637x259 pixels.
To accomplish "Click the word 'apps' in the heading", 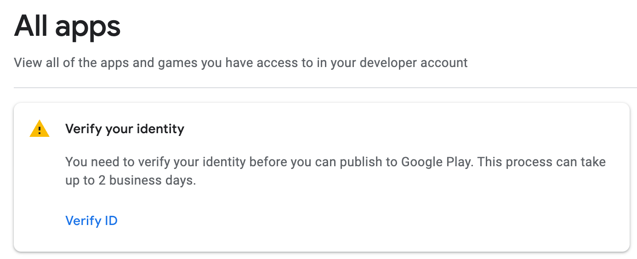I will coord(88,28).
